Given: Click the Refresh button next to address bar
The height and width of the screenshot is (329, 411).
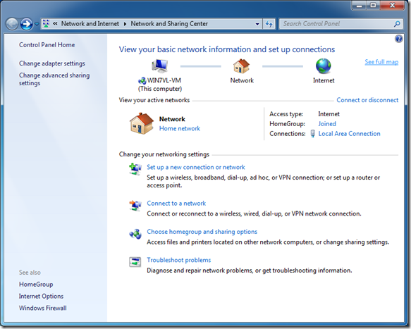Looking at the screenshot, I should tap(269, 24).
